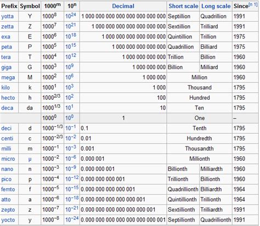Open the femto prefix link
Image resolution: width=260 pixels, height=226 pixels.
pyautogui.click(x=8, y=189)
